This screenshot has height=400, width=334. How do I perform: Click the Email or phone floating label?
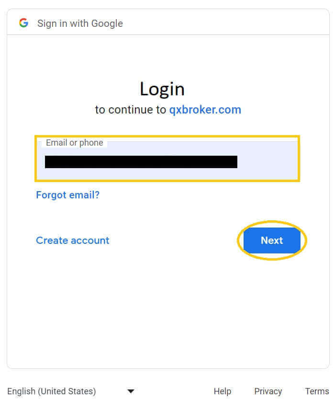point(74,143)
